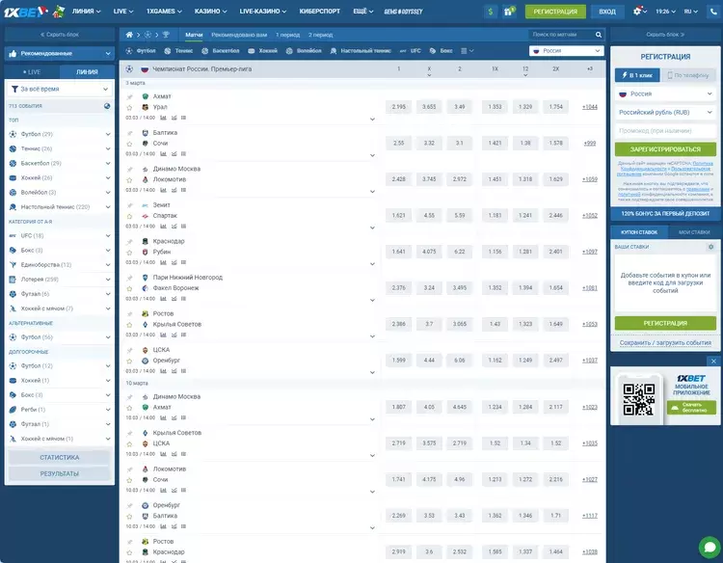Open the table icon for Динамо Москва – Локомотив

pos(183,190)
